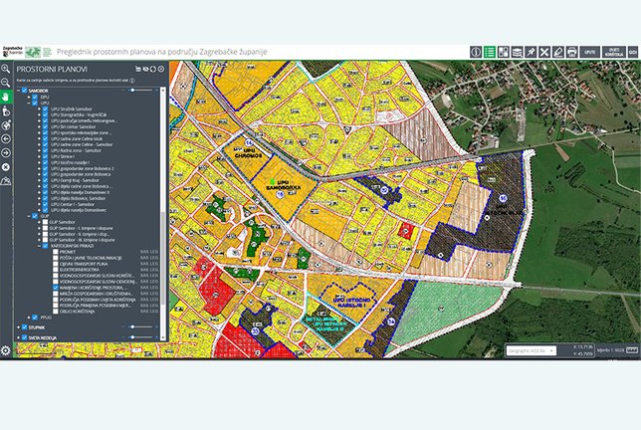Check the ELEKTROENERGETIKA layer box
This screenshot has width=641, height=430.
(x=54, y=269)
